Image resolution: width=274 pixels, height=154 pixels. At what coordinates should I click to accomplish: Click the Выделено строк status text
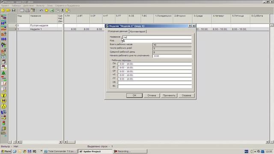tap(100, 146)
